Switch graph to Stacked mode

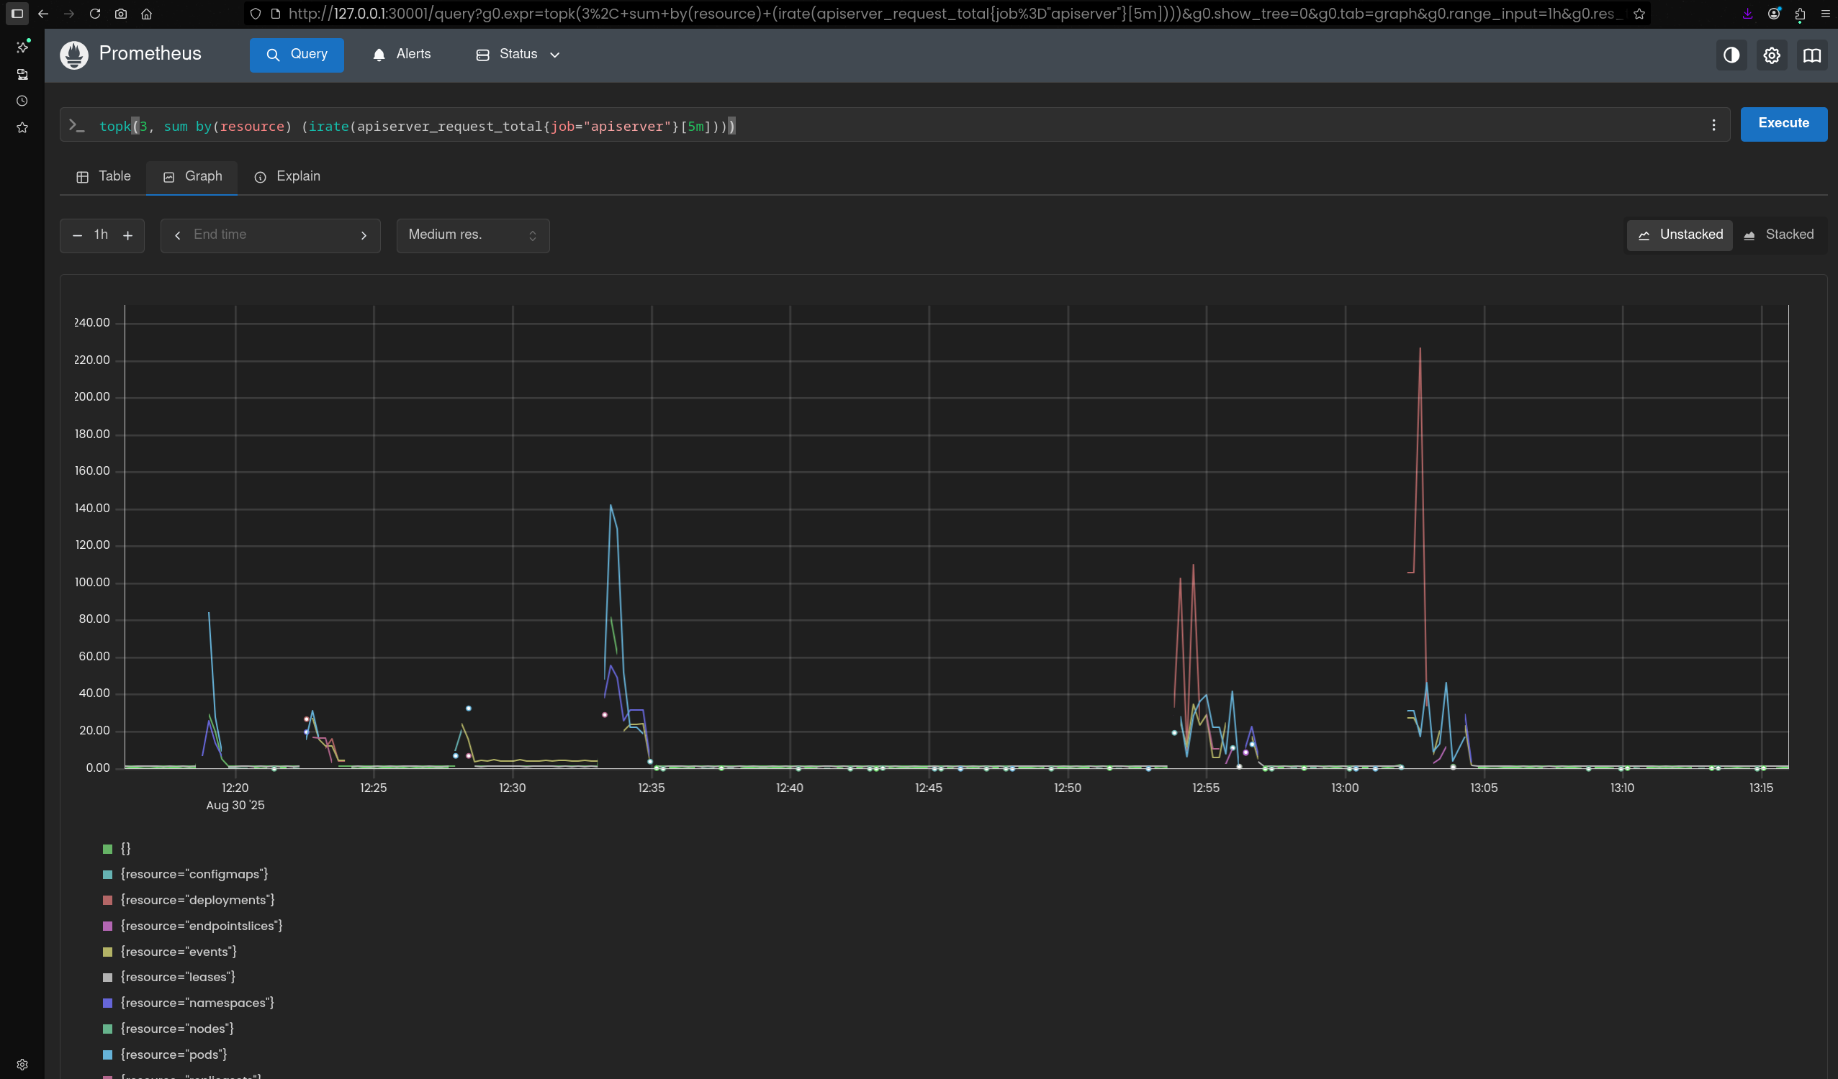click(x=1779, y=235)
